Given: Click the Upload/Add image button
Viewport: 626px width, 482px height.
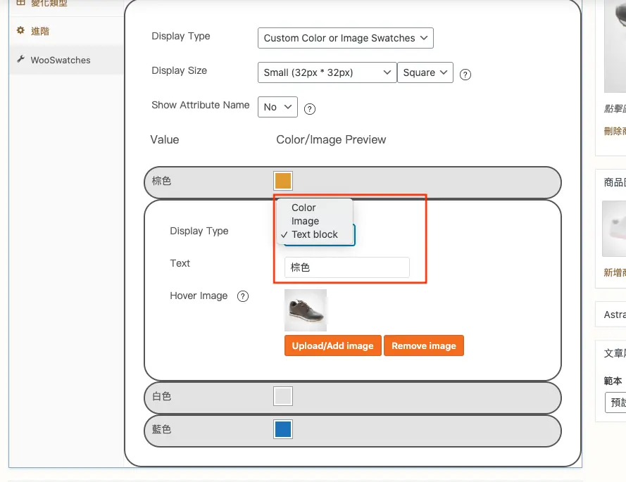Looking at the screenshot, I should click(x=333, y=345).
